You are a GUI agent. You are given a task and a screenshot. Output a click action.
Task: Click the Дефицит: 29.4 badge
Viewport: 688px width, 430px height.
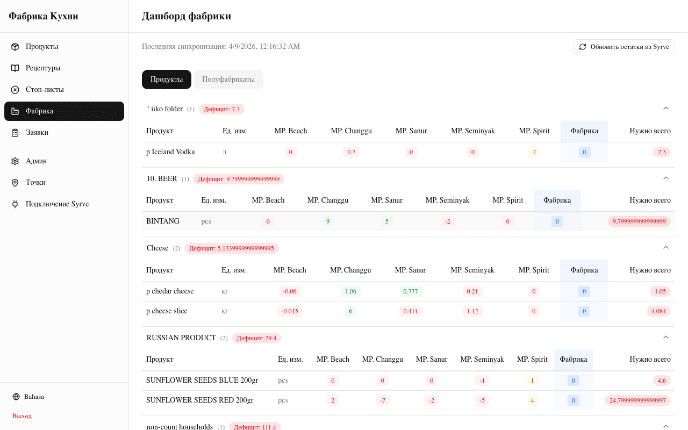point(256,338)
